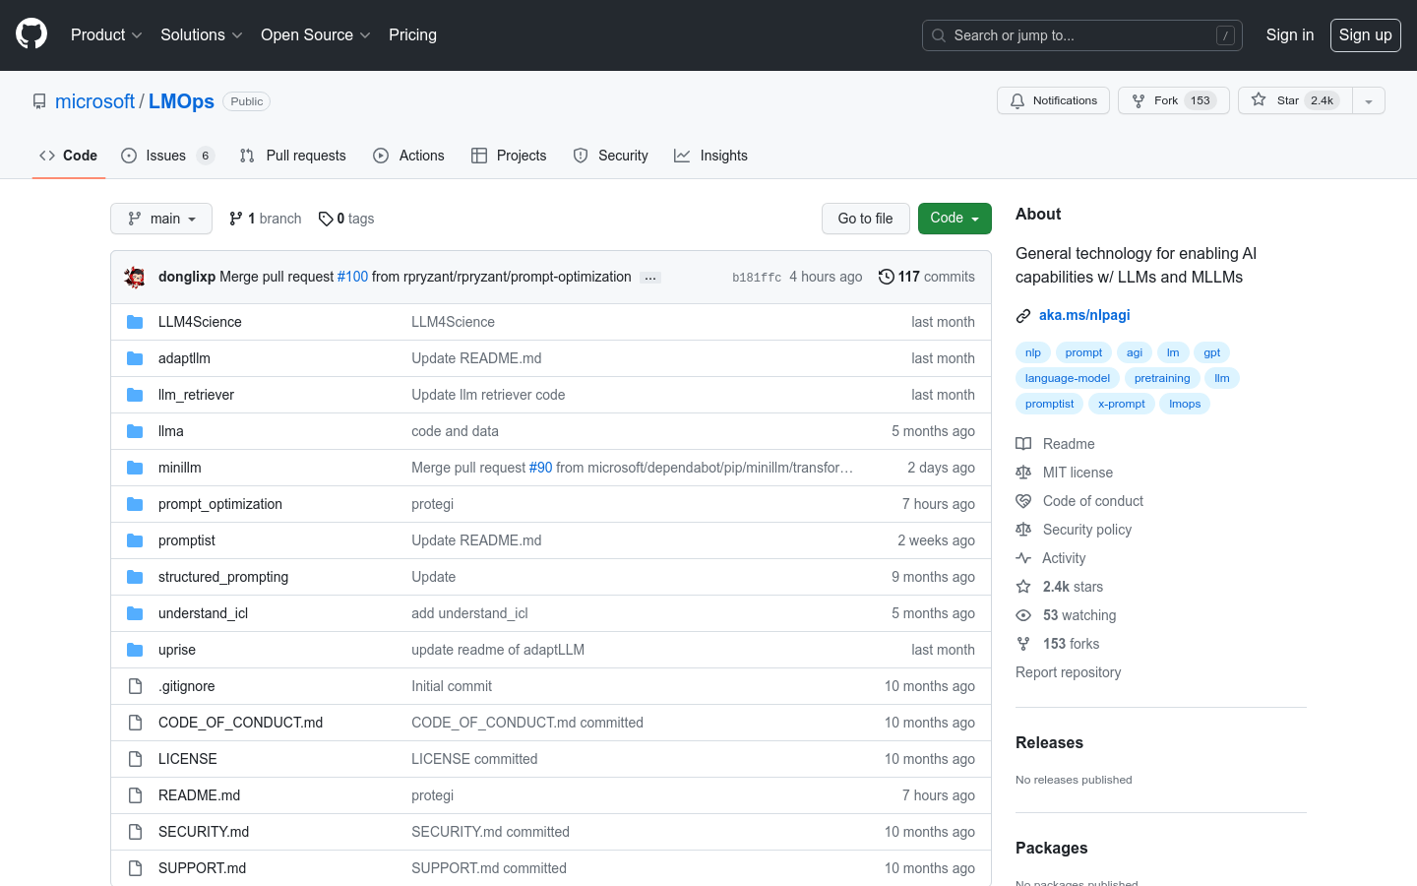Click the LICENSE file icon
Image resolution: width=1417 pixels, height=886 pixels.
point(135,759)
